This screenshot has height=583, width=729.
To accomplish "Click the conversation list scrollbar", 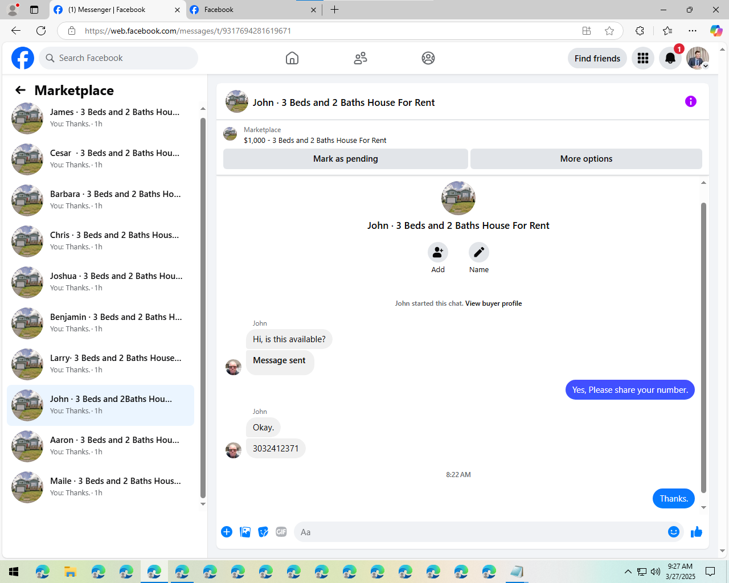I will pyautogui.click(x=203, y=307).
